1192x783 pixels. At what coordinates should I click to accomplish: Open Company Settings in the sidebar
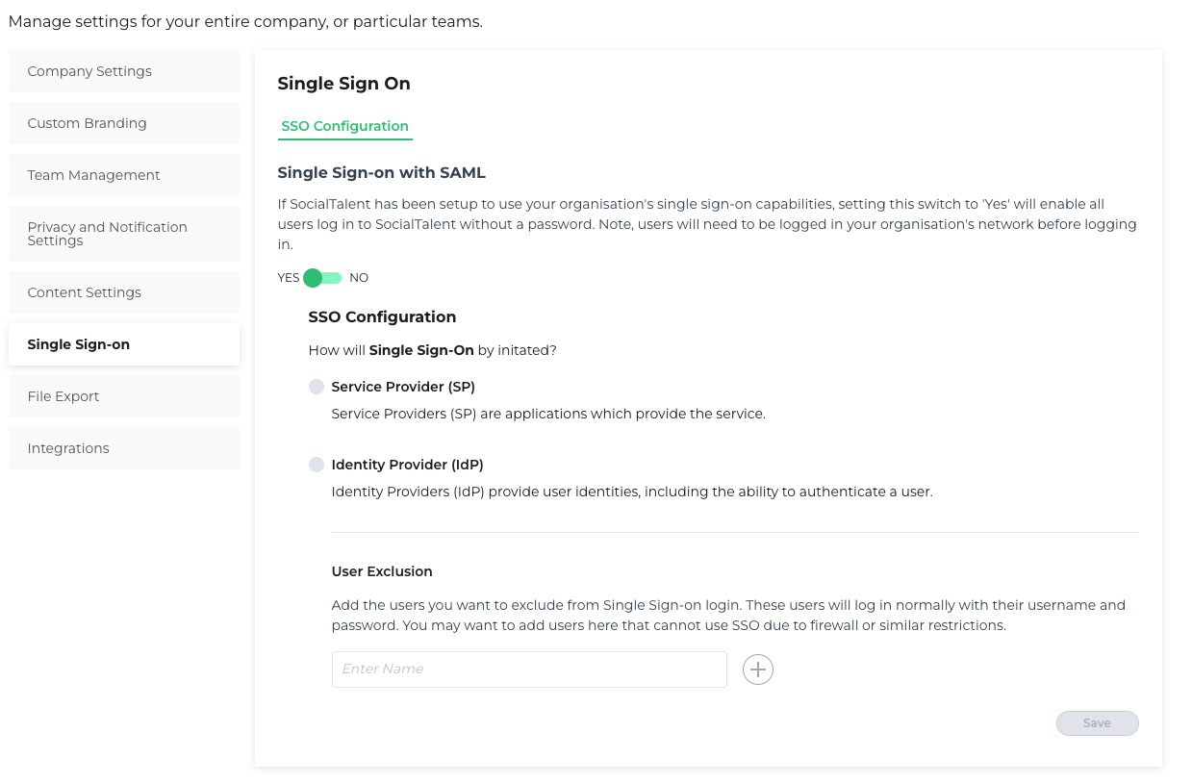point(124,71)
